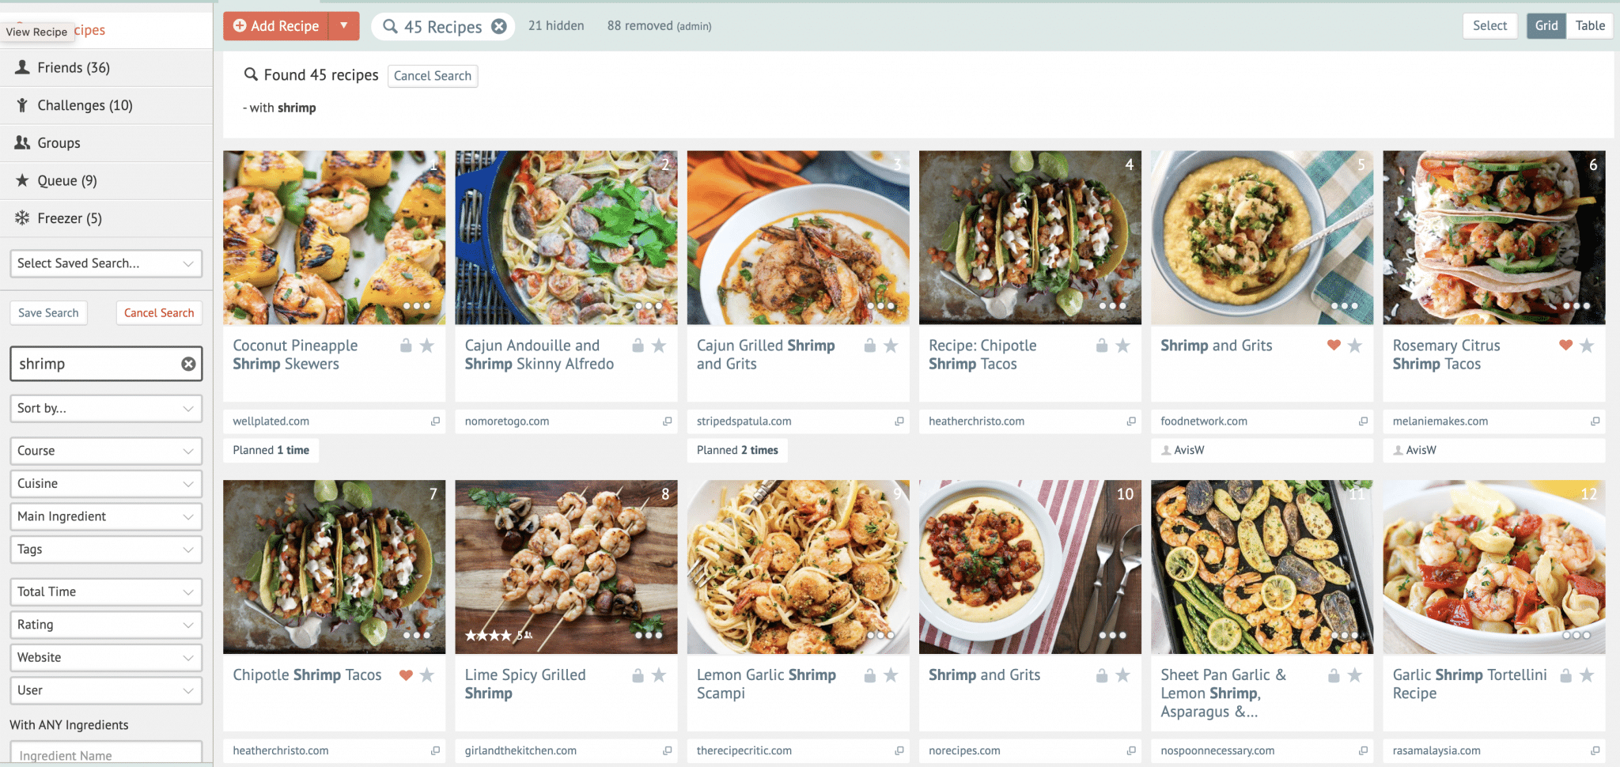
Task: Open external link icon next to wellplated.com
Action: coord(435,421)
